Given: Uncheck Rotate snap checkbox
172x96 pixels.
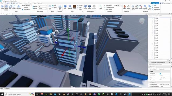Looking at the screenshot, I should point(33,6).
